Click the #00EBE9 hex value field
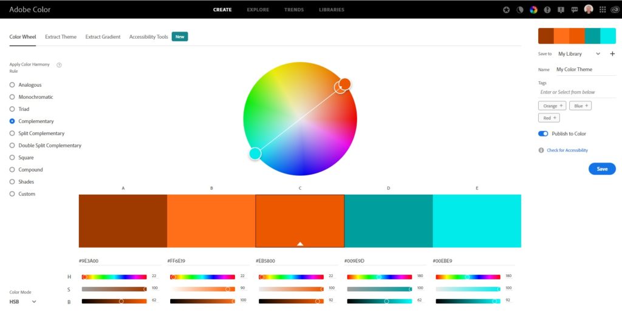622x313 pixels. (x=473, y=261)
